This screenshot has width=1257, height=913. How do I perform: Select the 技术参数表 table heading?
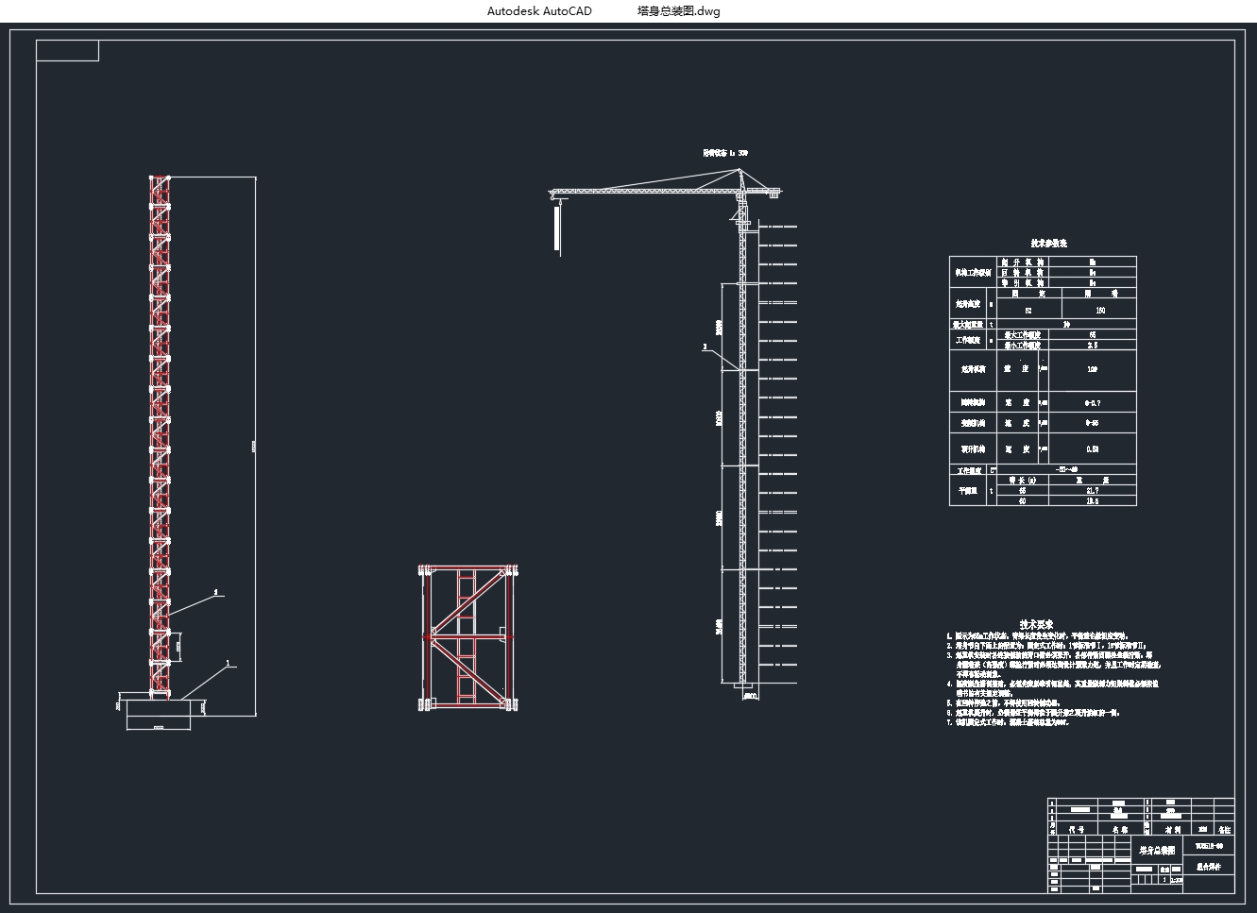pyautogui.click(x=1048, y=244)
